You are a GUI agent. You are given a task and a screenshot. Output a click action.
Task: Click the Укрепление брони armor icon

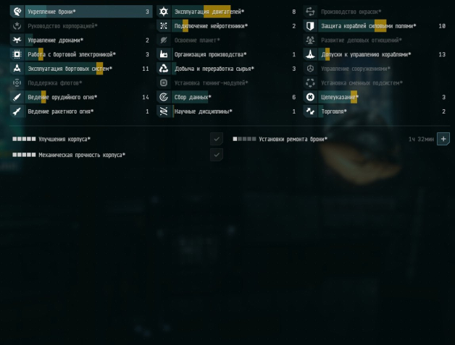(x=17, y=12)
